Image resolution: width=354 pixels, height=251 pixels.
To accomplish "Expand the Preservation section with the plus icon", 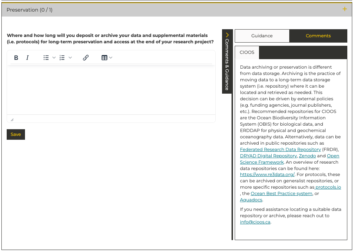I will (344, 9).
